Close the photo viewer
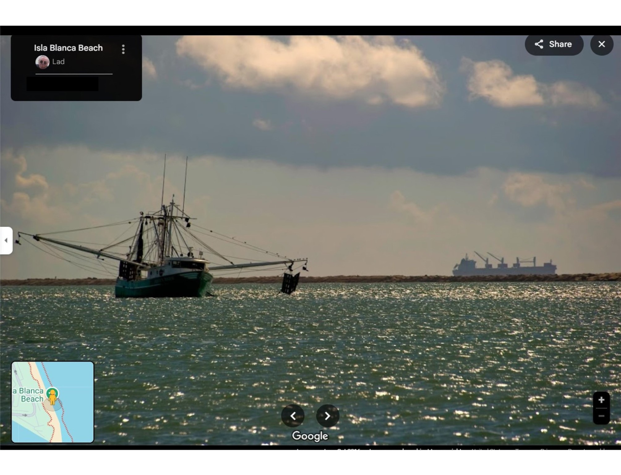Image resolution: width=621 pixels, height=475 pixels. click(x=602, y=44)
